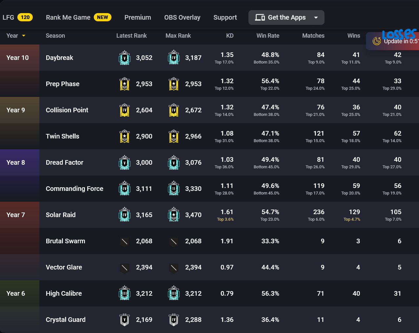Sort by Season column header

click(55, 36)
